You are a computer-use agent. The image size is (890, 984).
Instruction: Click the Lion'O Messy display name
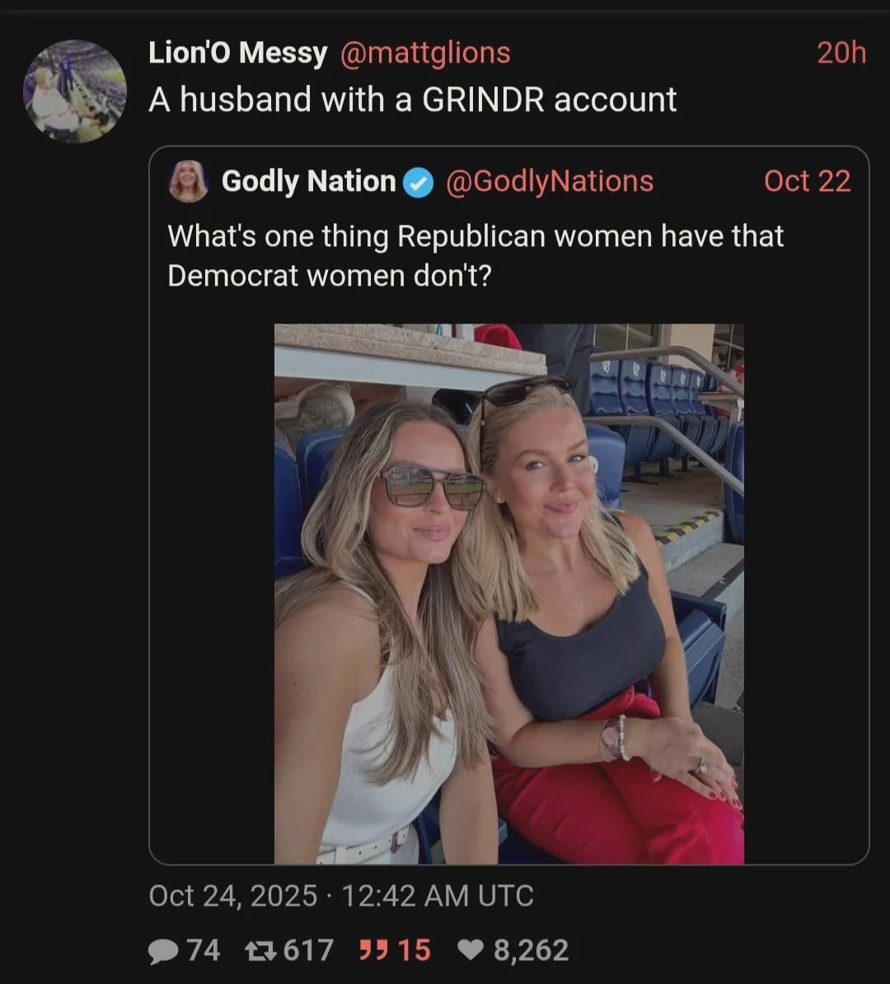coord(237,54)
